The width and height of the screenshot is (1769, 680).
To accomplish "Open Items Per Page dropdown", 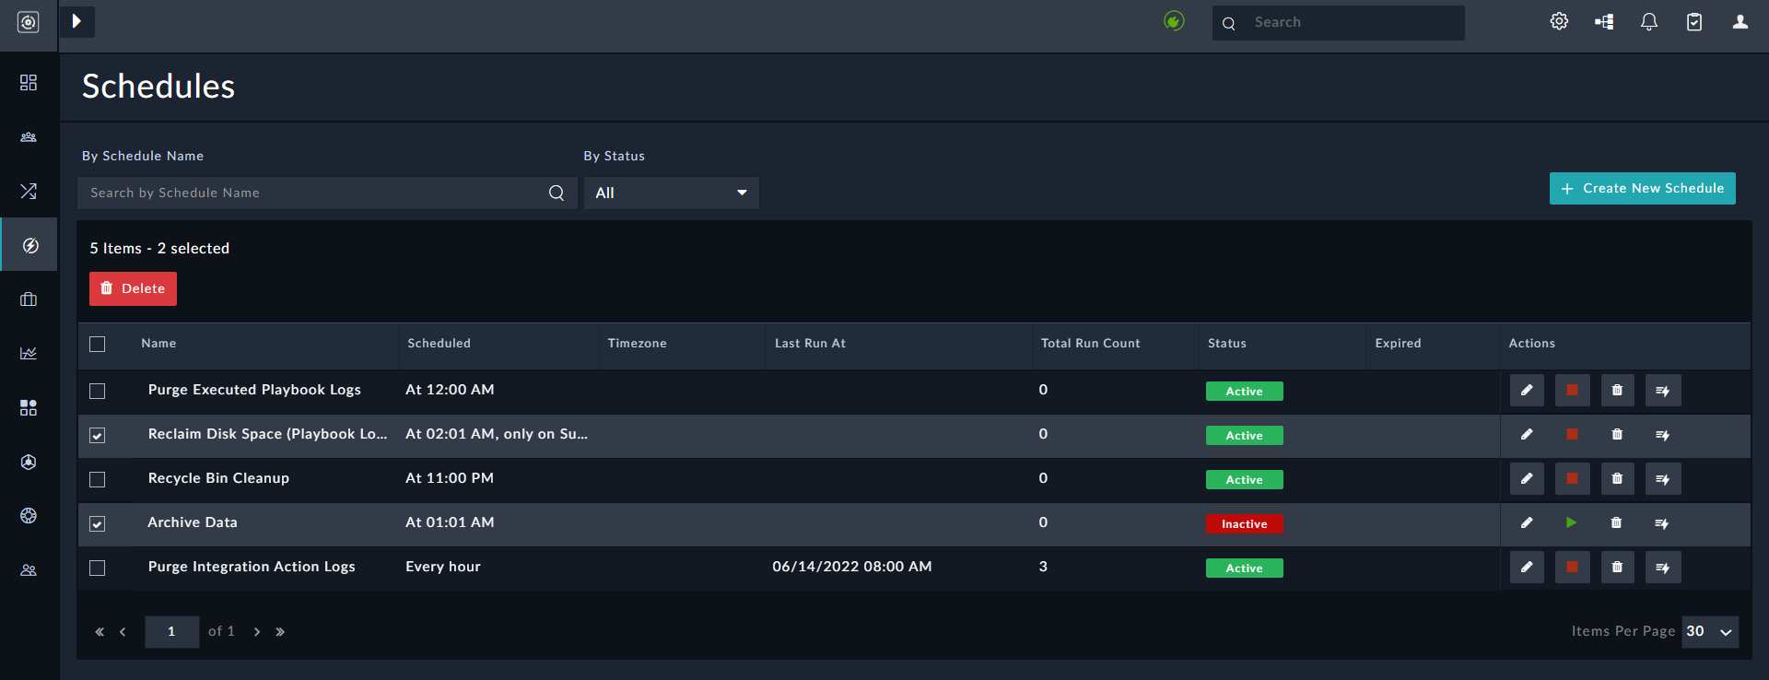I will point(1710,631).
